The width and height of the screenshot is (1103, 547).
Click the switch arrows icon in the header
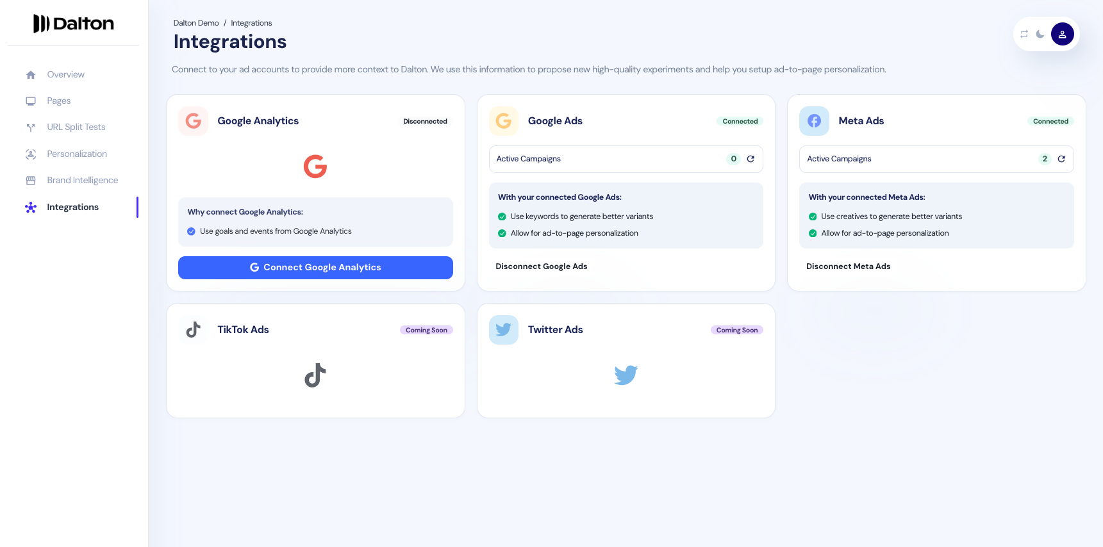coord(1024,34)
